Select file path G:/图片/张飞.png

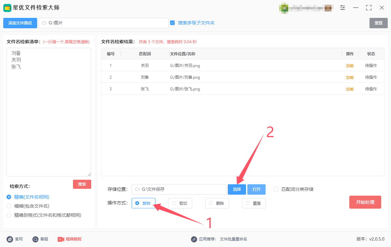tap(185, 89)
